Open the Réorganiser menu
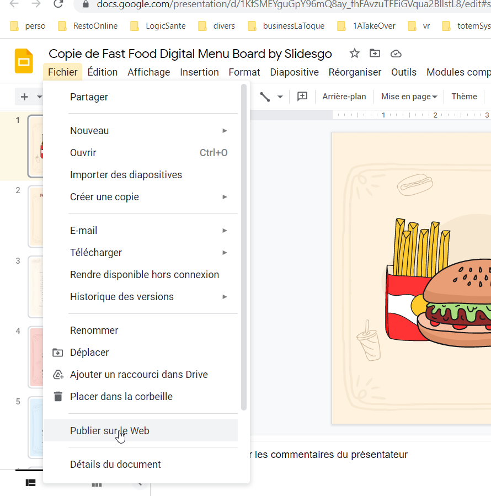This screenshot has width=491, height=496. pyautogui.click(x=355, y=72)
